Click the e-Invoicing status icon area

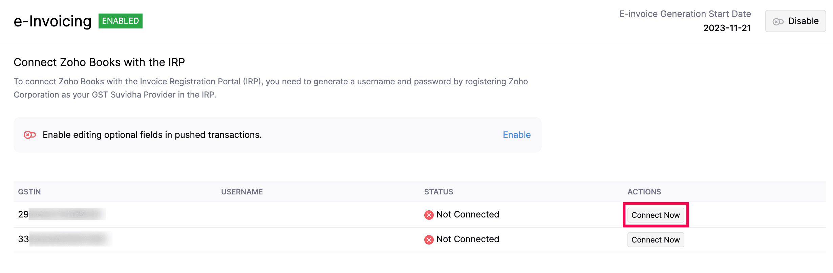(120, 21)
